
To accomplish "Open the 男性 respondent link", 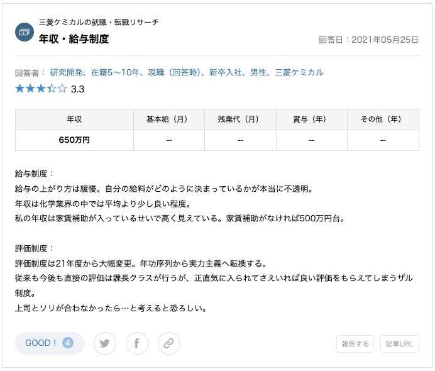I will (x=258, y=72).
